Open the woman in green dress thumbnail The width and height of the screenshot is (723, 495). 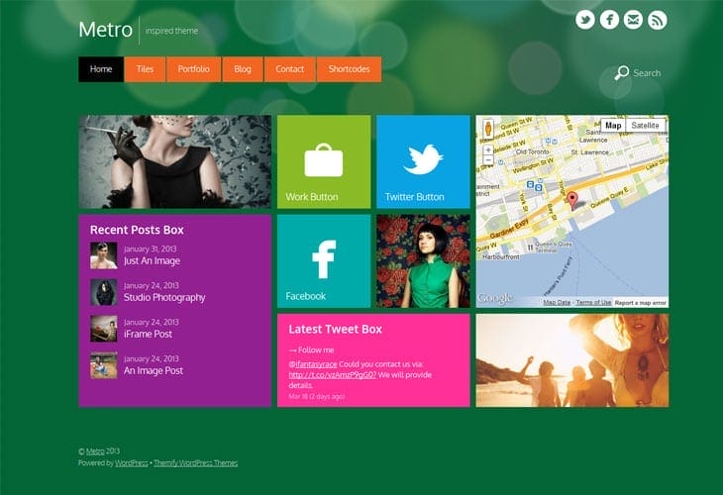[423, 260]
